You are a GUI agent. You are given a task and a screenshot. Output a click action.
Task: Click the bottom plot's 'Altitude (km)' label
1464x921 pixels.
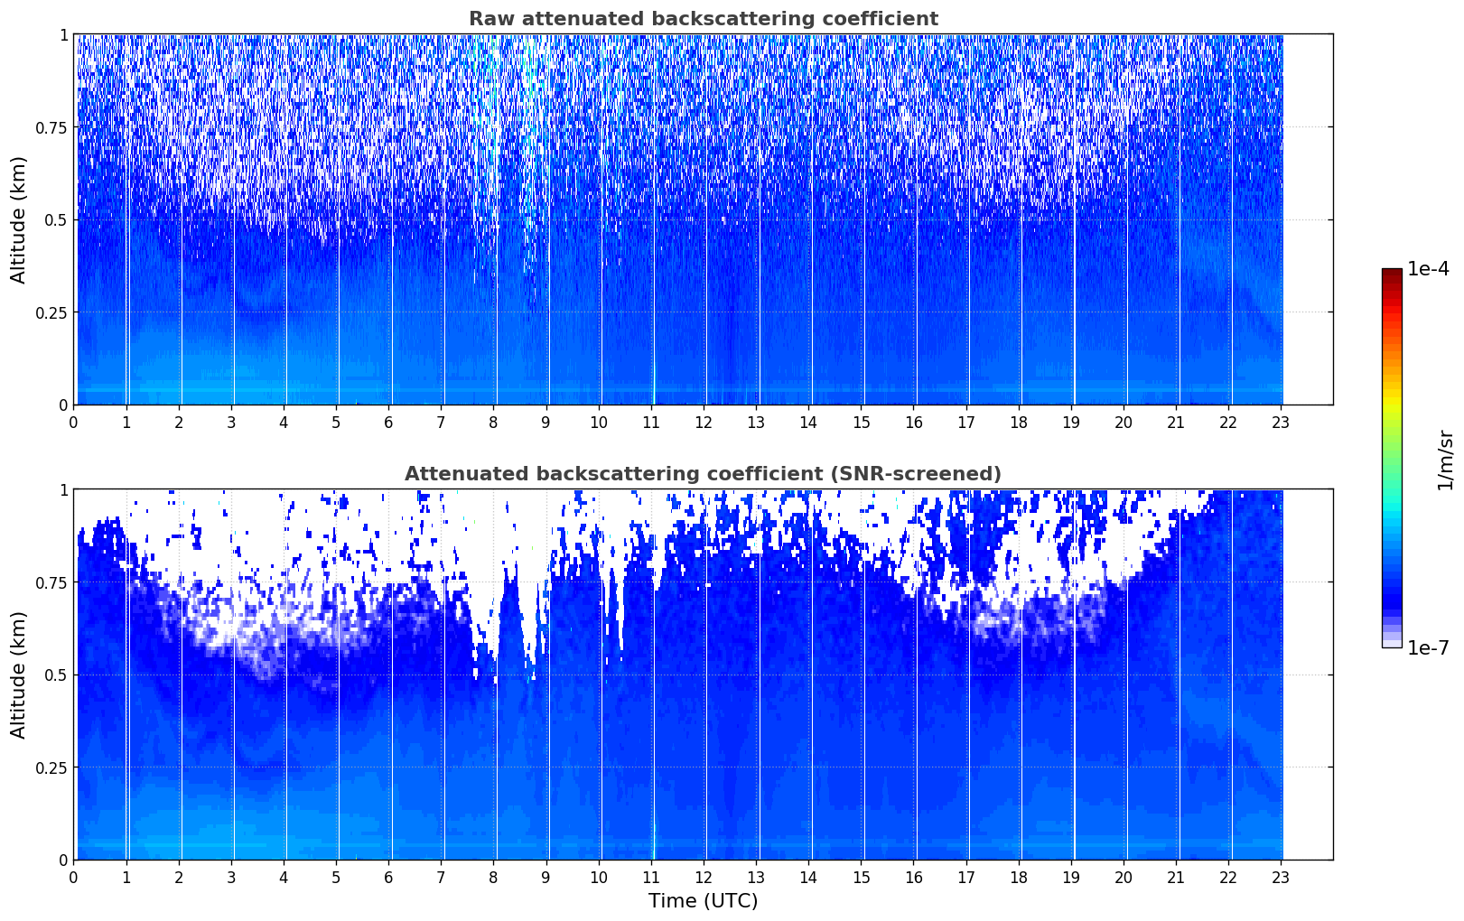(19, 674)
